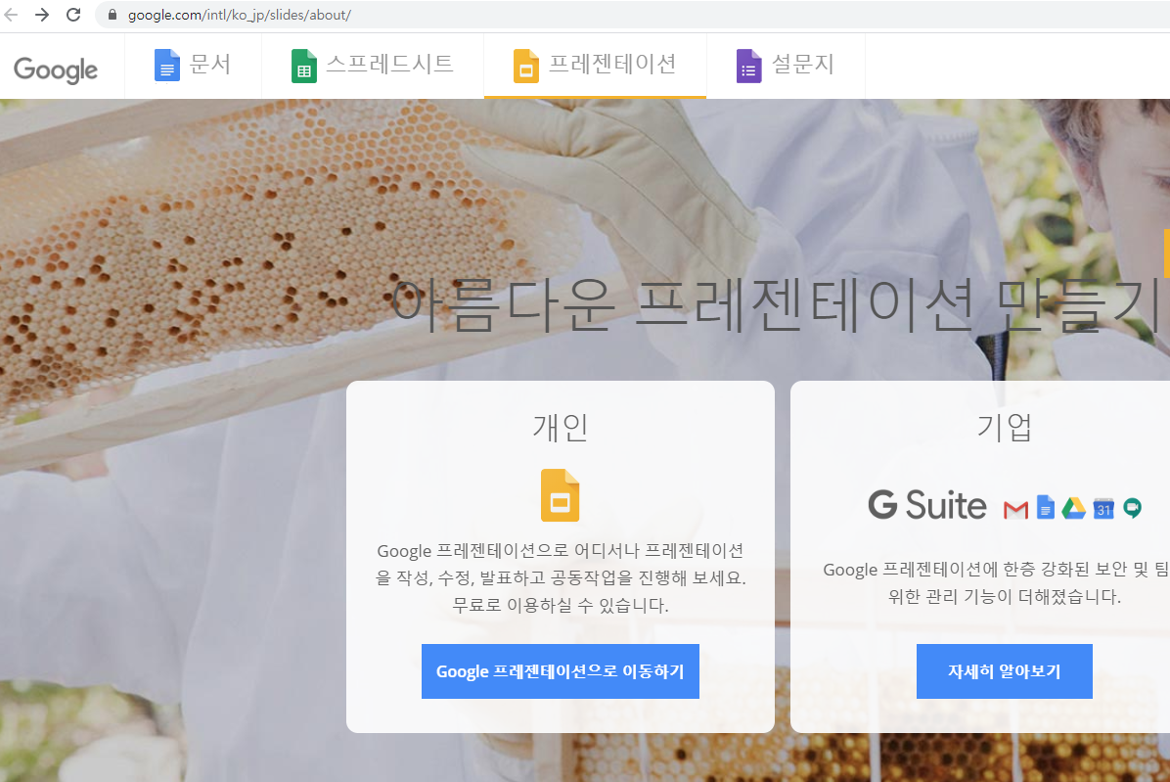
Task: Click the Google Meet icon
Action: (1133, 508)
